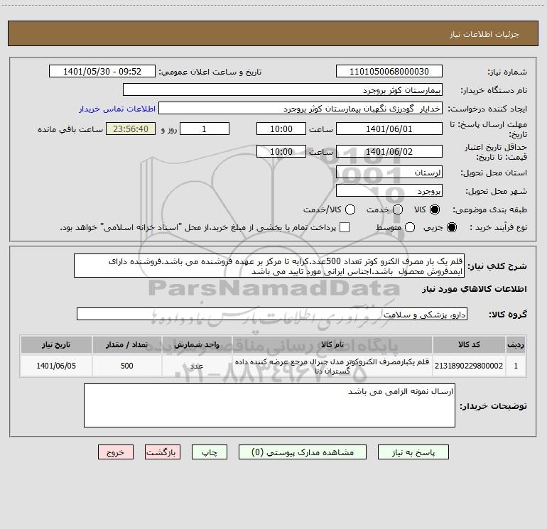547x529 pixels.
Task: Click item code cell 2131890229800002
Action: pos(469,366)
